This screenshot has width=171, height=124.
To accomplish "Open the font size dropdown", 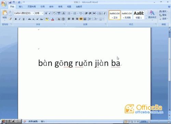I will 42,13.
